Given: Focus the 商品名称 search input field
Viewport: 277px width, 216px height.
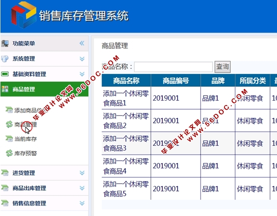Looking at the screenshot, I should coord(173,67).
